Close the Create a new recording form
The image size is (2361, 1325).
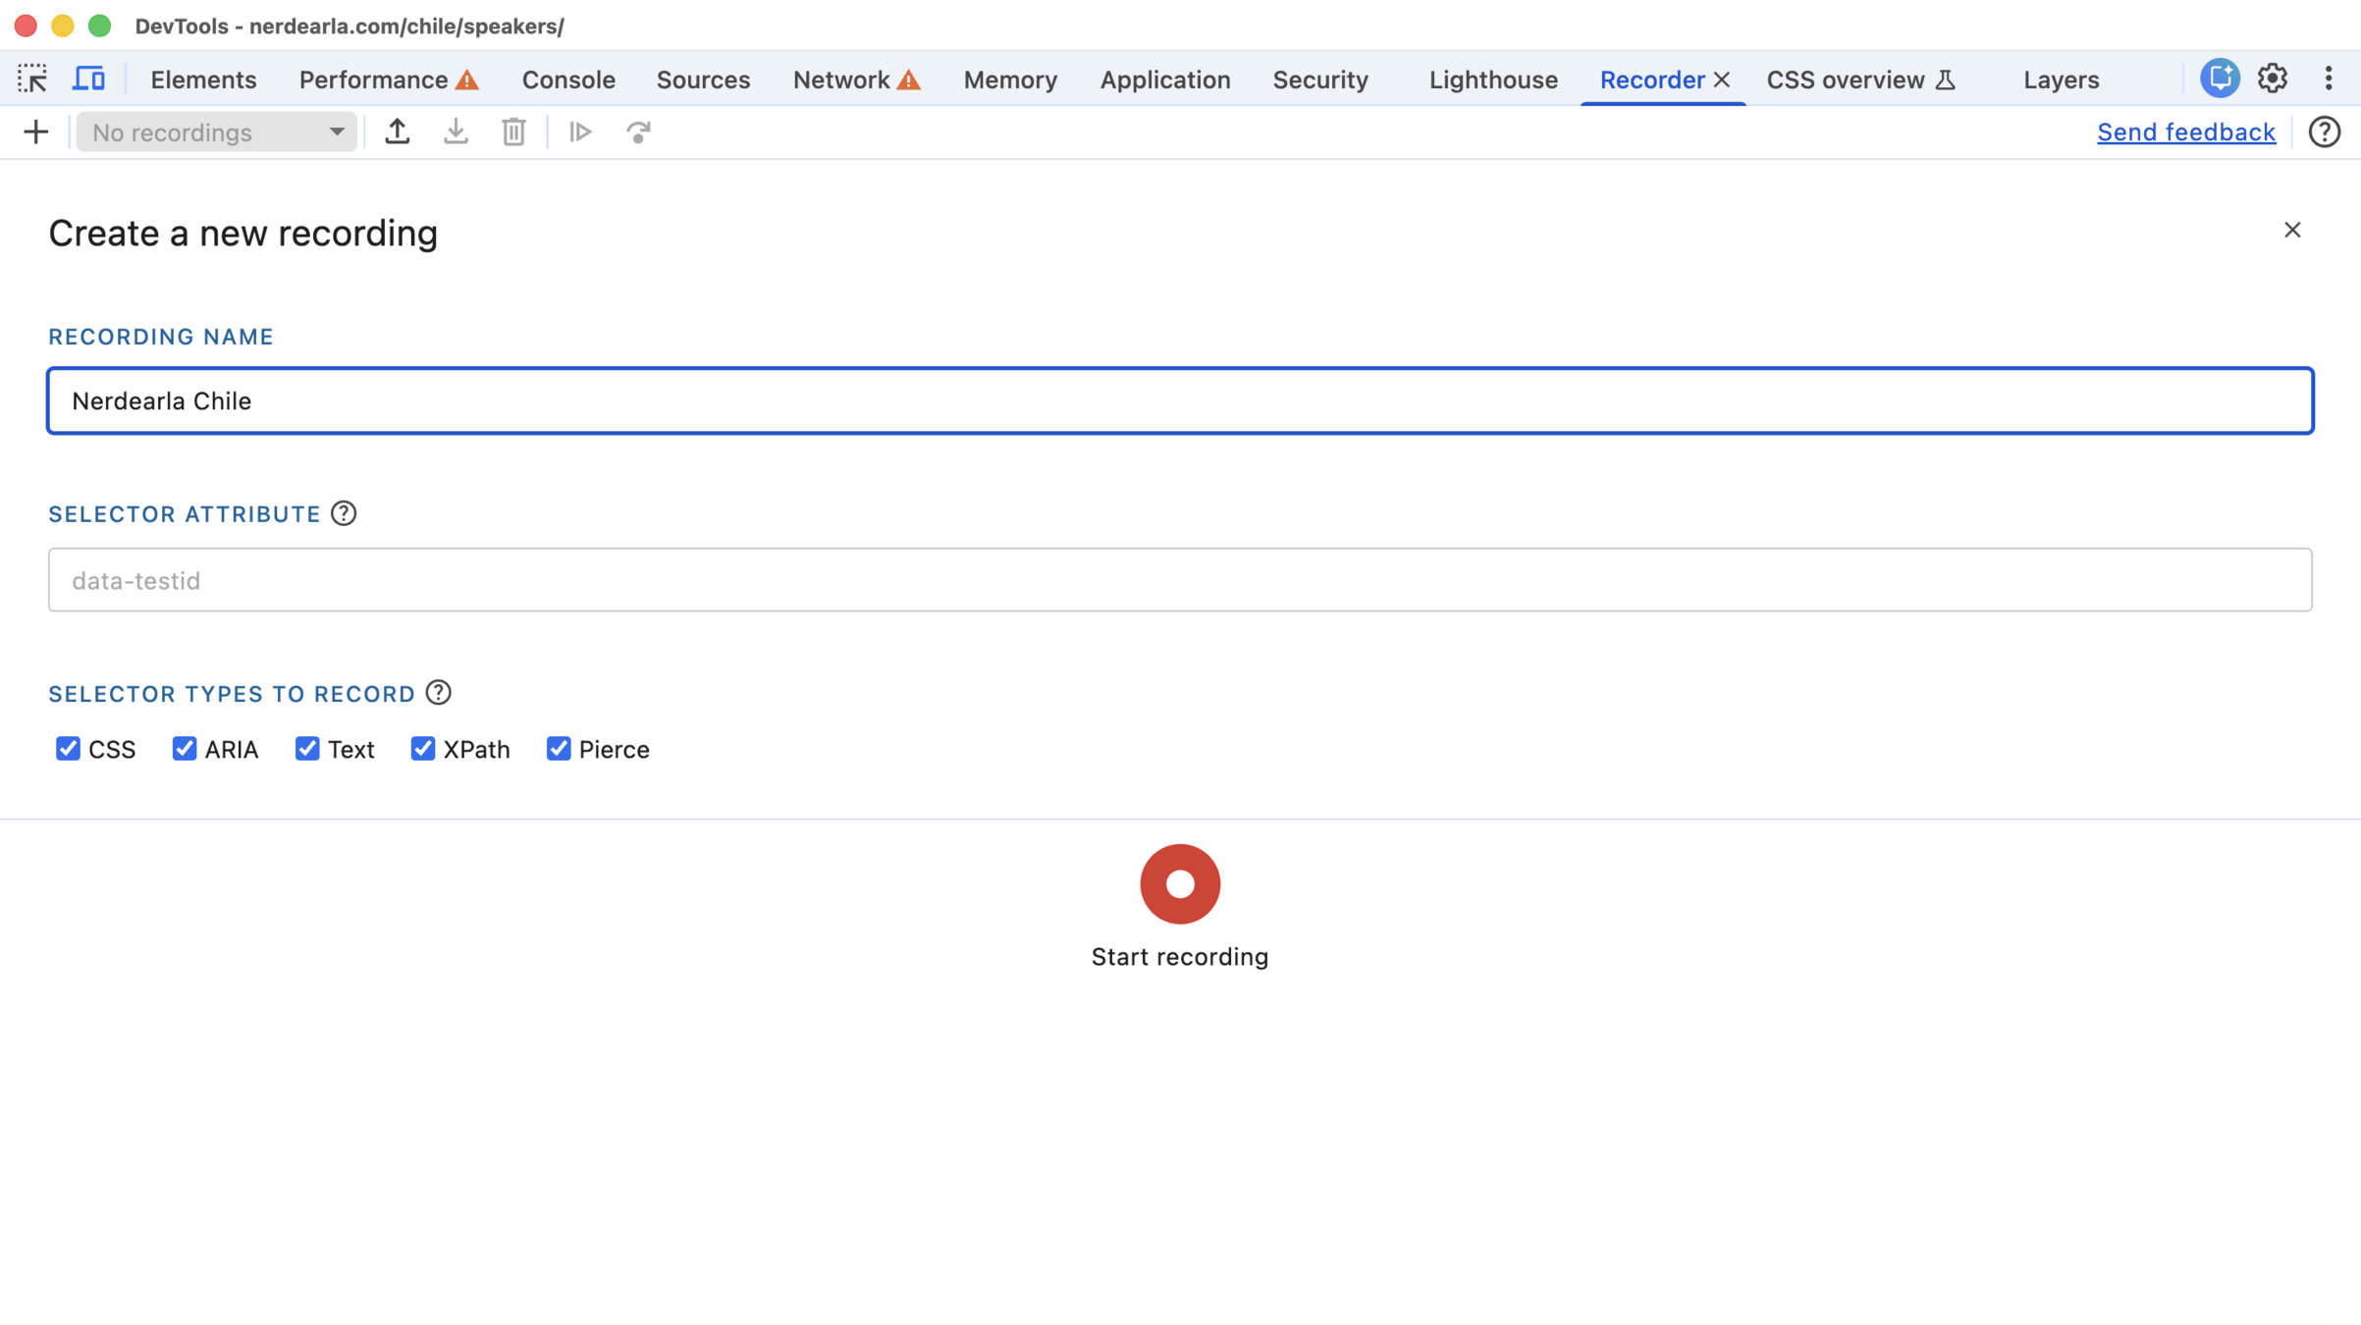2291,230
